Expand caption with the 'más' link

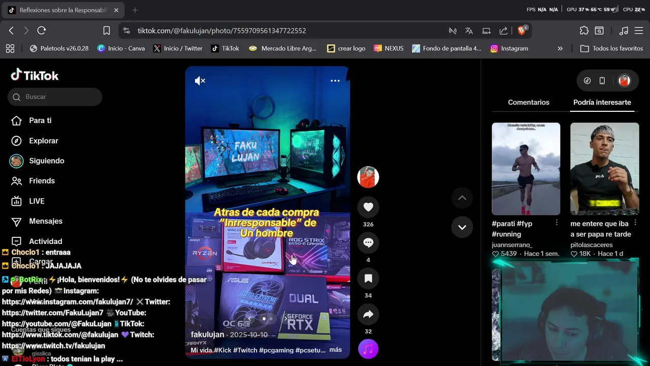click(x=336, y=350)
